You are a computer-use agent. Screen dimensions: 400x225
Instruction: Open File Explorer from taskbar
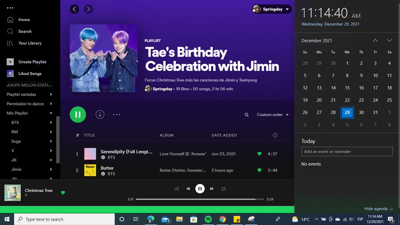coord(179,219)
